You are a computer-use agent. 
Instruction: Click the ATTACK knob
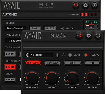(72, 78)
